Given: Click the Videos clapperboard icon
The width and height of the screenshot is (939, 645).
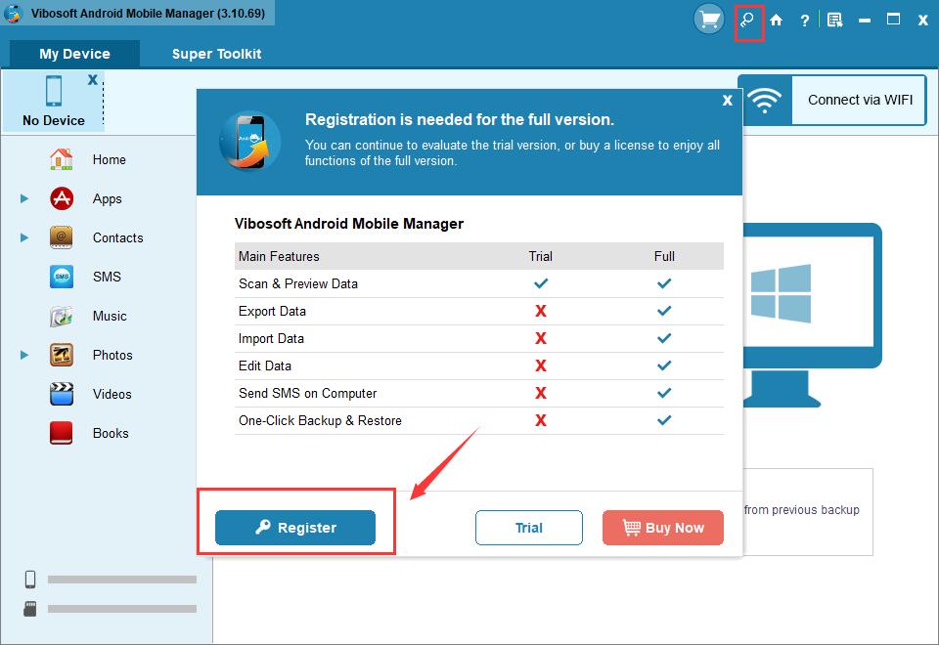Looking at the screenshot, I should click(x=61, y=394).
